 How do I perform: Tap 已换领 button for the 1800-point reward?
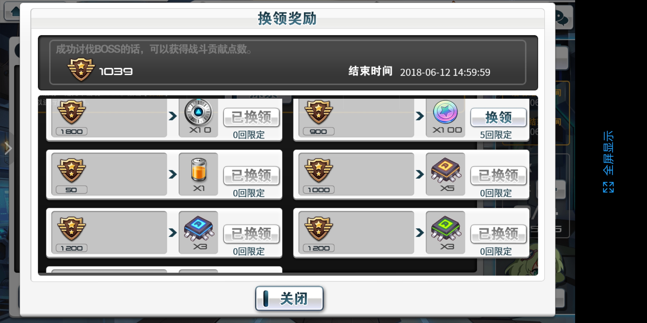[x=251, y=117]
